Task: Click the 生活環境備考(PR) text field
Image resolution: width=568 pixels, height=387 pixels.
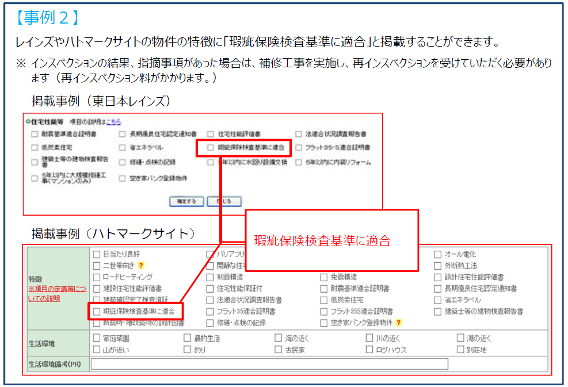Action: click(269, 364)
